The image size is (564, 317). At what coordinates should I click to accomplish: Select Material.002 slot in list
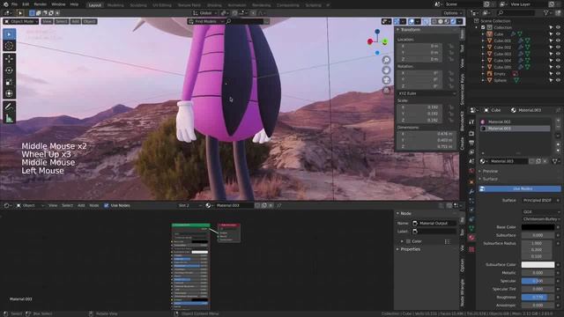pos(515,122)
